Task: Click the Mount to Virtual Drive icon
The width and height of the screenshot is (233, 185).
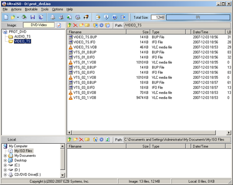Action: pos(77,17)
